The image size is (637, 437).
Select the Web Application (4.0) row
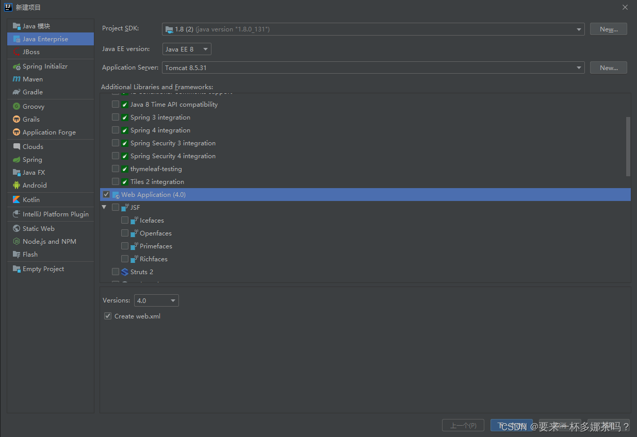(x=365, y=195)
